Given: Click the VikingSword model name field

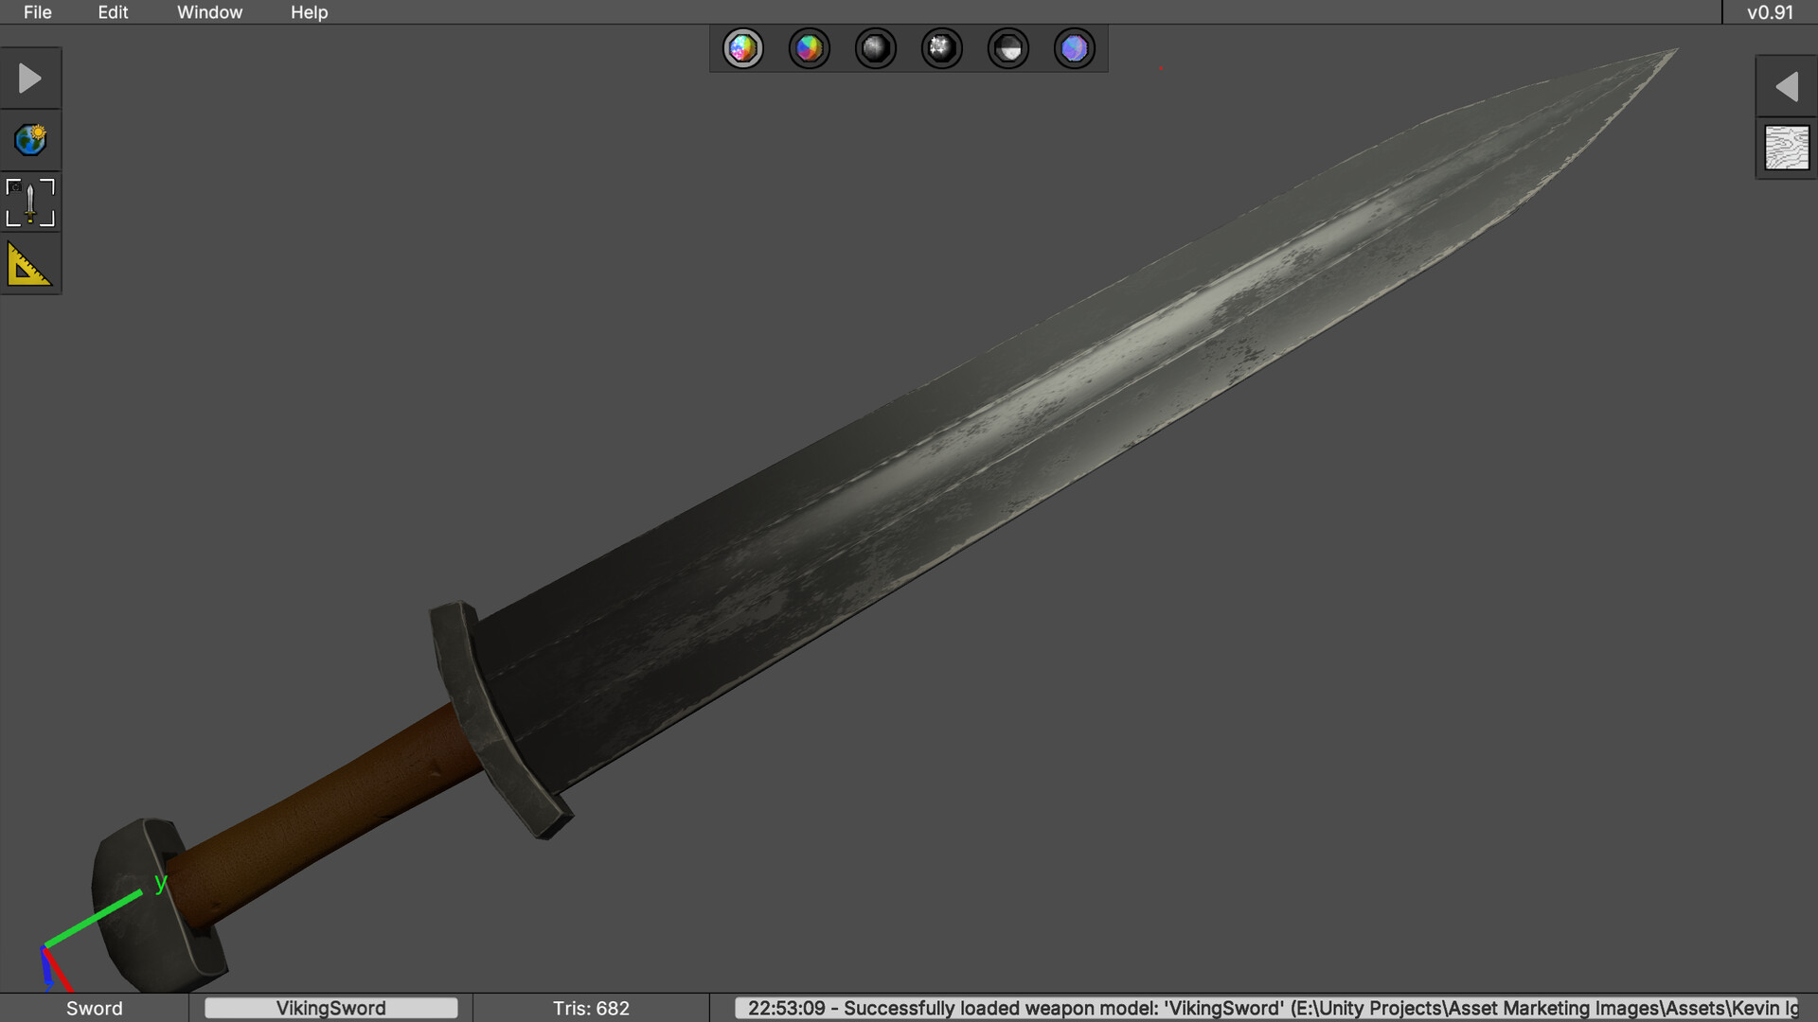Looking at the screenshot, I should (331, 1008).
